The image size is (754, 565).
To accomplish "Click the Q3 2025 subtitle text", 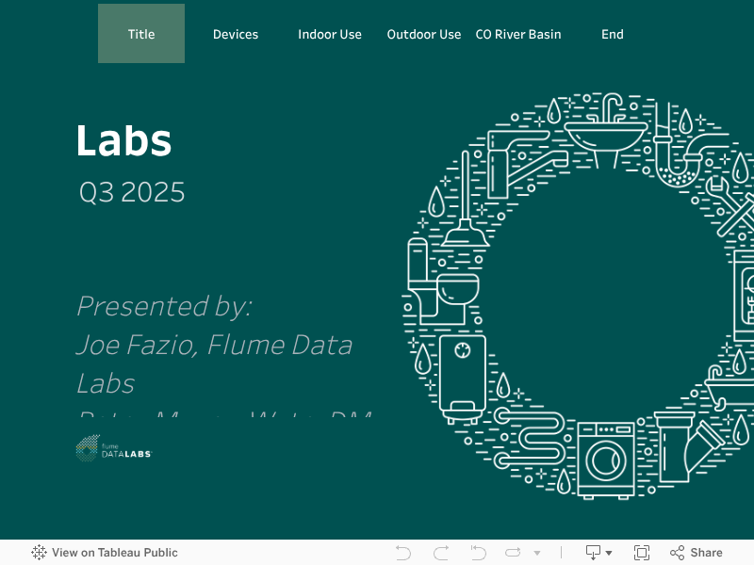I will [132, 192].
